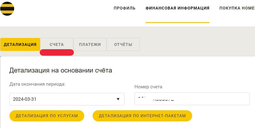Click yellow underline beneath ФИНАНСОВАЯ ИНФОРМАЦИЯ
This screenshot has width=255, height=128.
click(177, 23)
